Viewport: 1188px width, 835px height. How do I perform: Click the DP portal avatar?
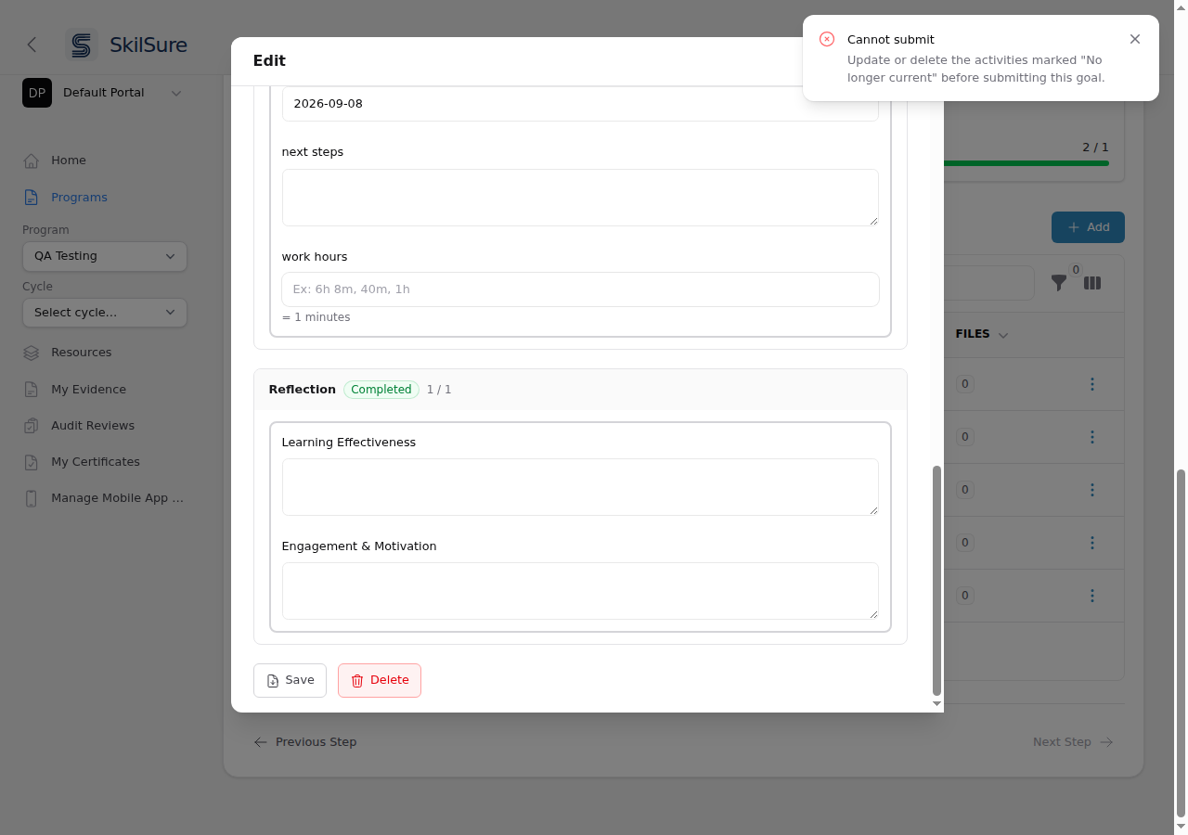click(37, 93)
